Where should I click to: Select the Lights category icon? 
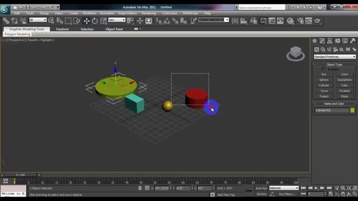(329, 49)
